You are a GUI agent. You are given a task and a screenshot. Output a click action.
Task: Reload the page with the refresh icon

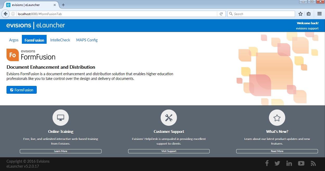(x=221, y=14)
